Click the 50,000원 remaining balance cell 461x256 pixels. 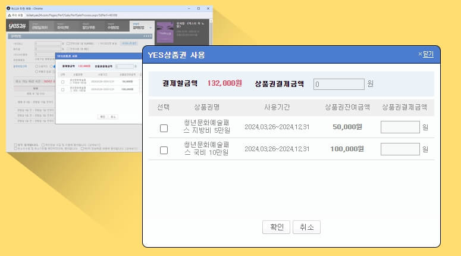pyautogui.click(x=347, y=127)
